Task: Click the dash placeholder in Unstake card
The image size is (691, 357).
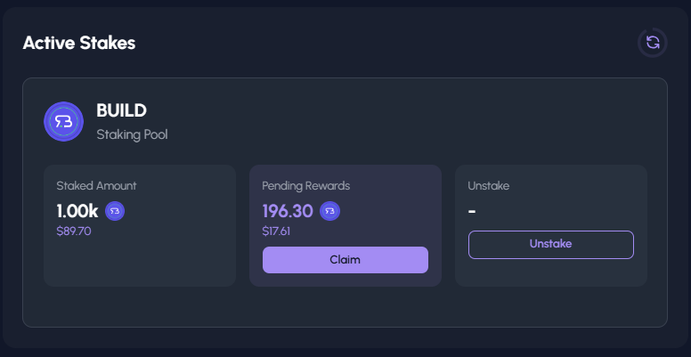Action: [x=472, y=212]
